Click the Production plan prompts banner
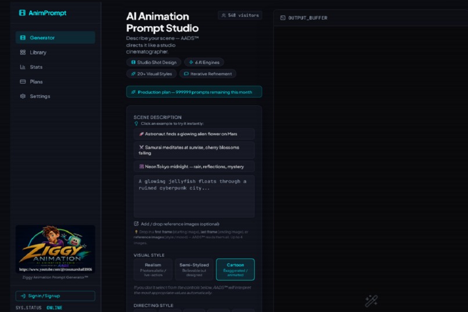 (194, 92)
